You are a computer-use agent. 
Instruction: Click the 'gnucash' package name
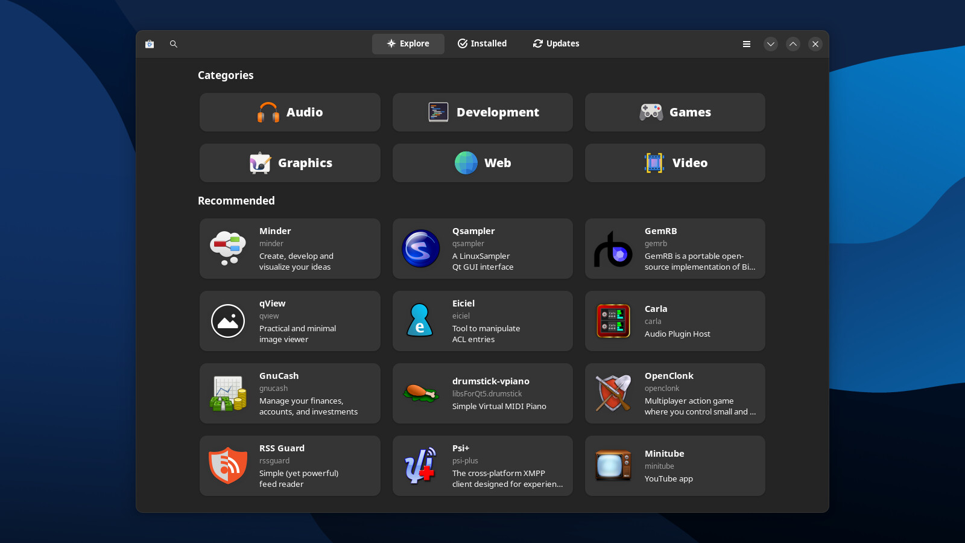coord(274,389)
